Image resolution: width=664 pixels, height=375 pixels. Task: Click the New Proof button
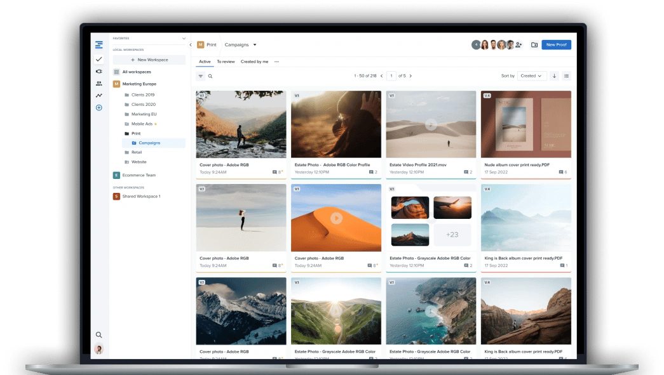coord(557,44)
